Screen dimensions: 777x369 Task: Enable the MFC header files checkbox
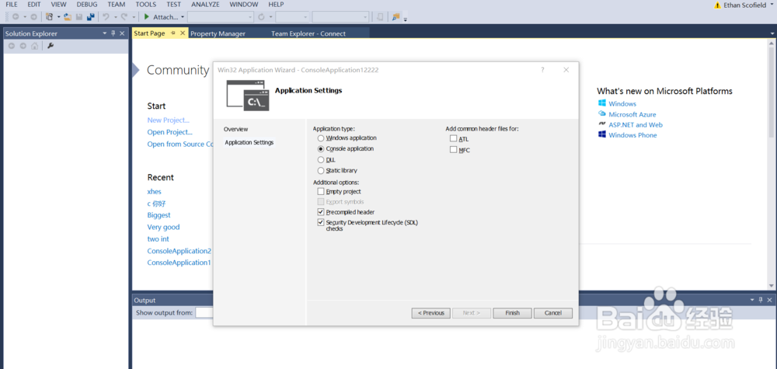click(454, 150)
